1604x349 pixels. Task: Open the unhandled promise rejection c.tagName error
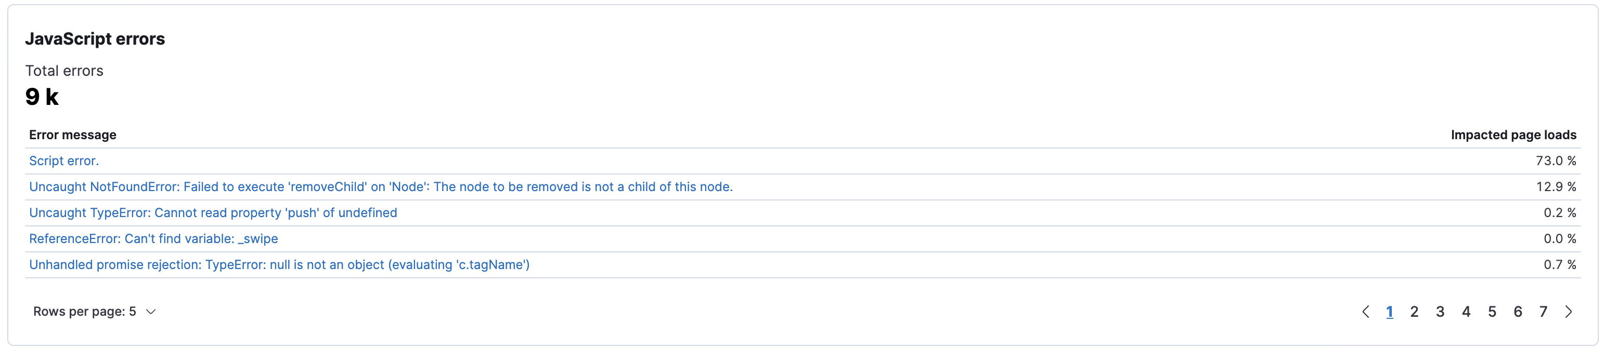[279, 265]
